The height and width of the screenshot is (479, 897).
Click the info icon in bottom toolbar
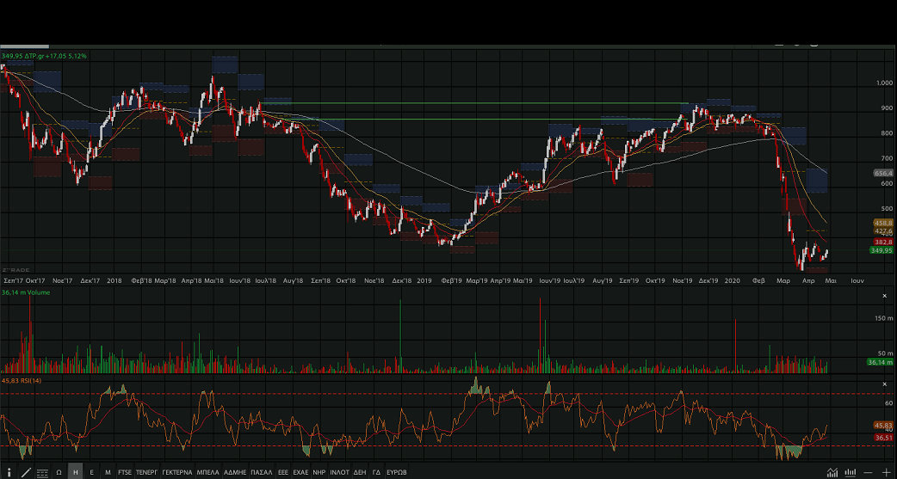click(8, 472)
